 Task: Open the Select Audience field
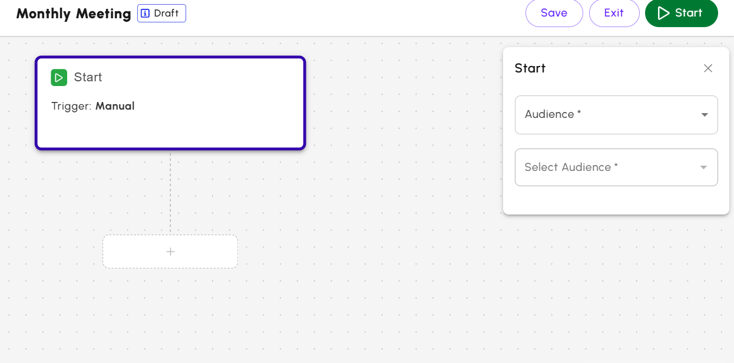(x=607, y=167)
